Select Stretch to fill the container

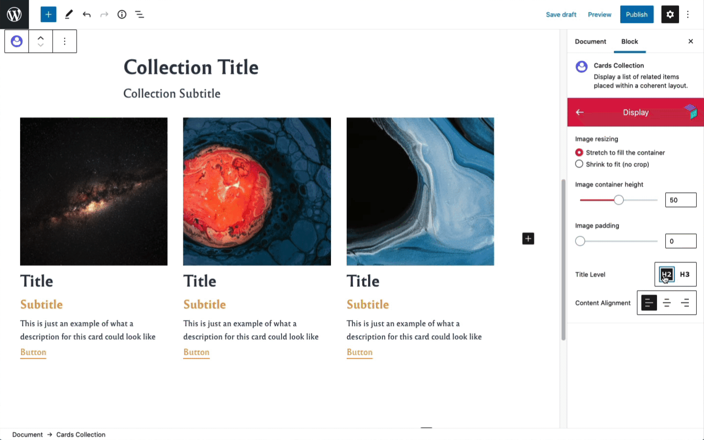[x=579, y=153]
